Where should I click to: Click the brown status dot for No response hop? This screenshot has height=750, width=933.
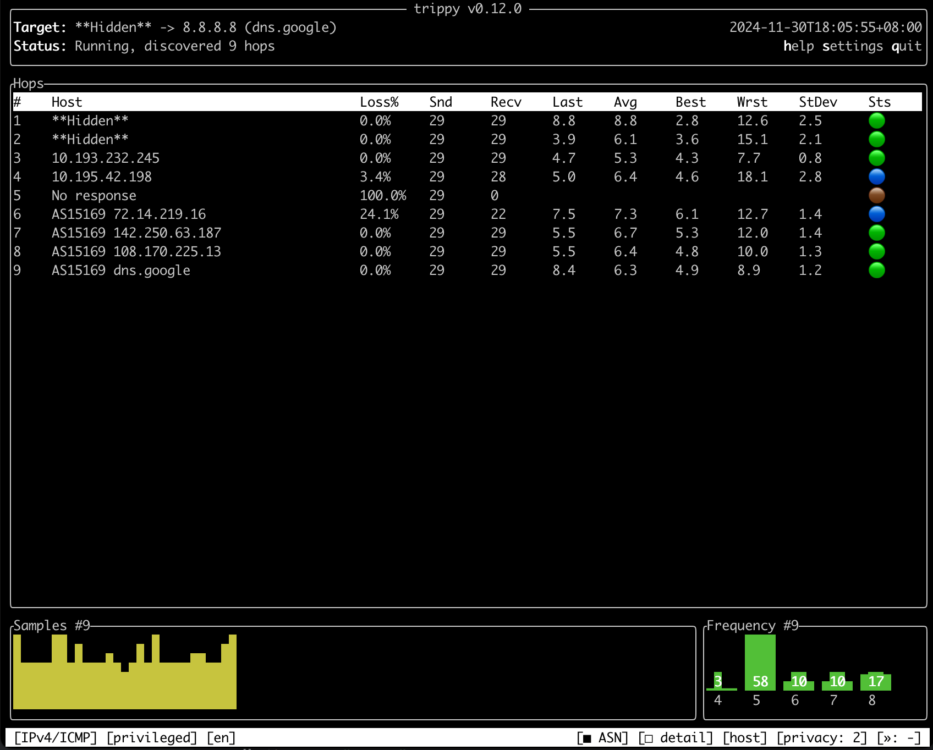click(x=876, y=195)
